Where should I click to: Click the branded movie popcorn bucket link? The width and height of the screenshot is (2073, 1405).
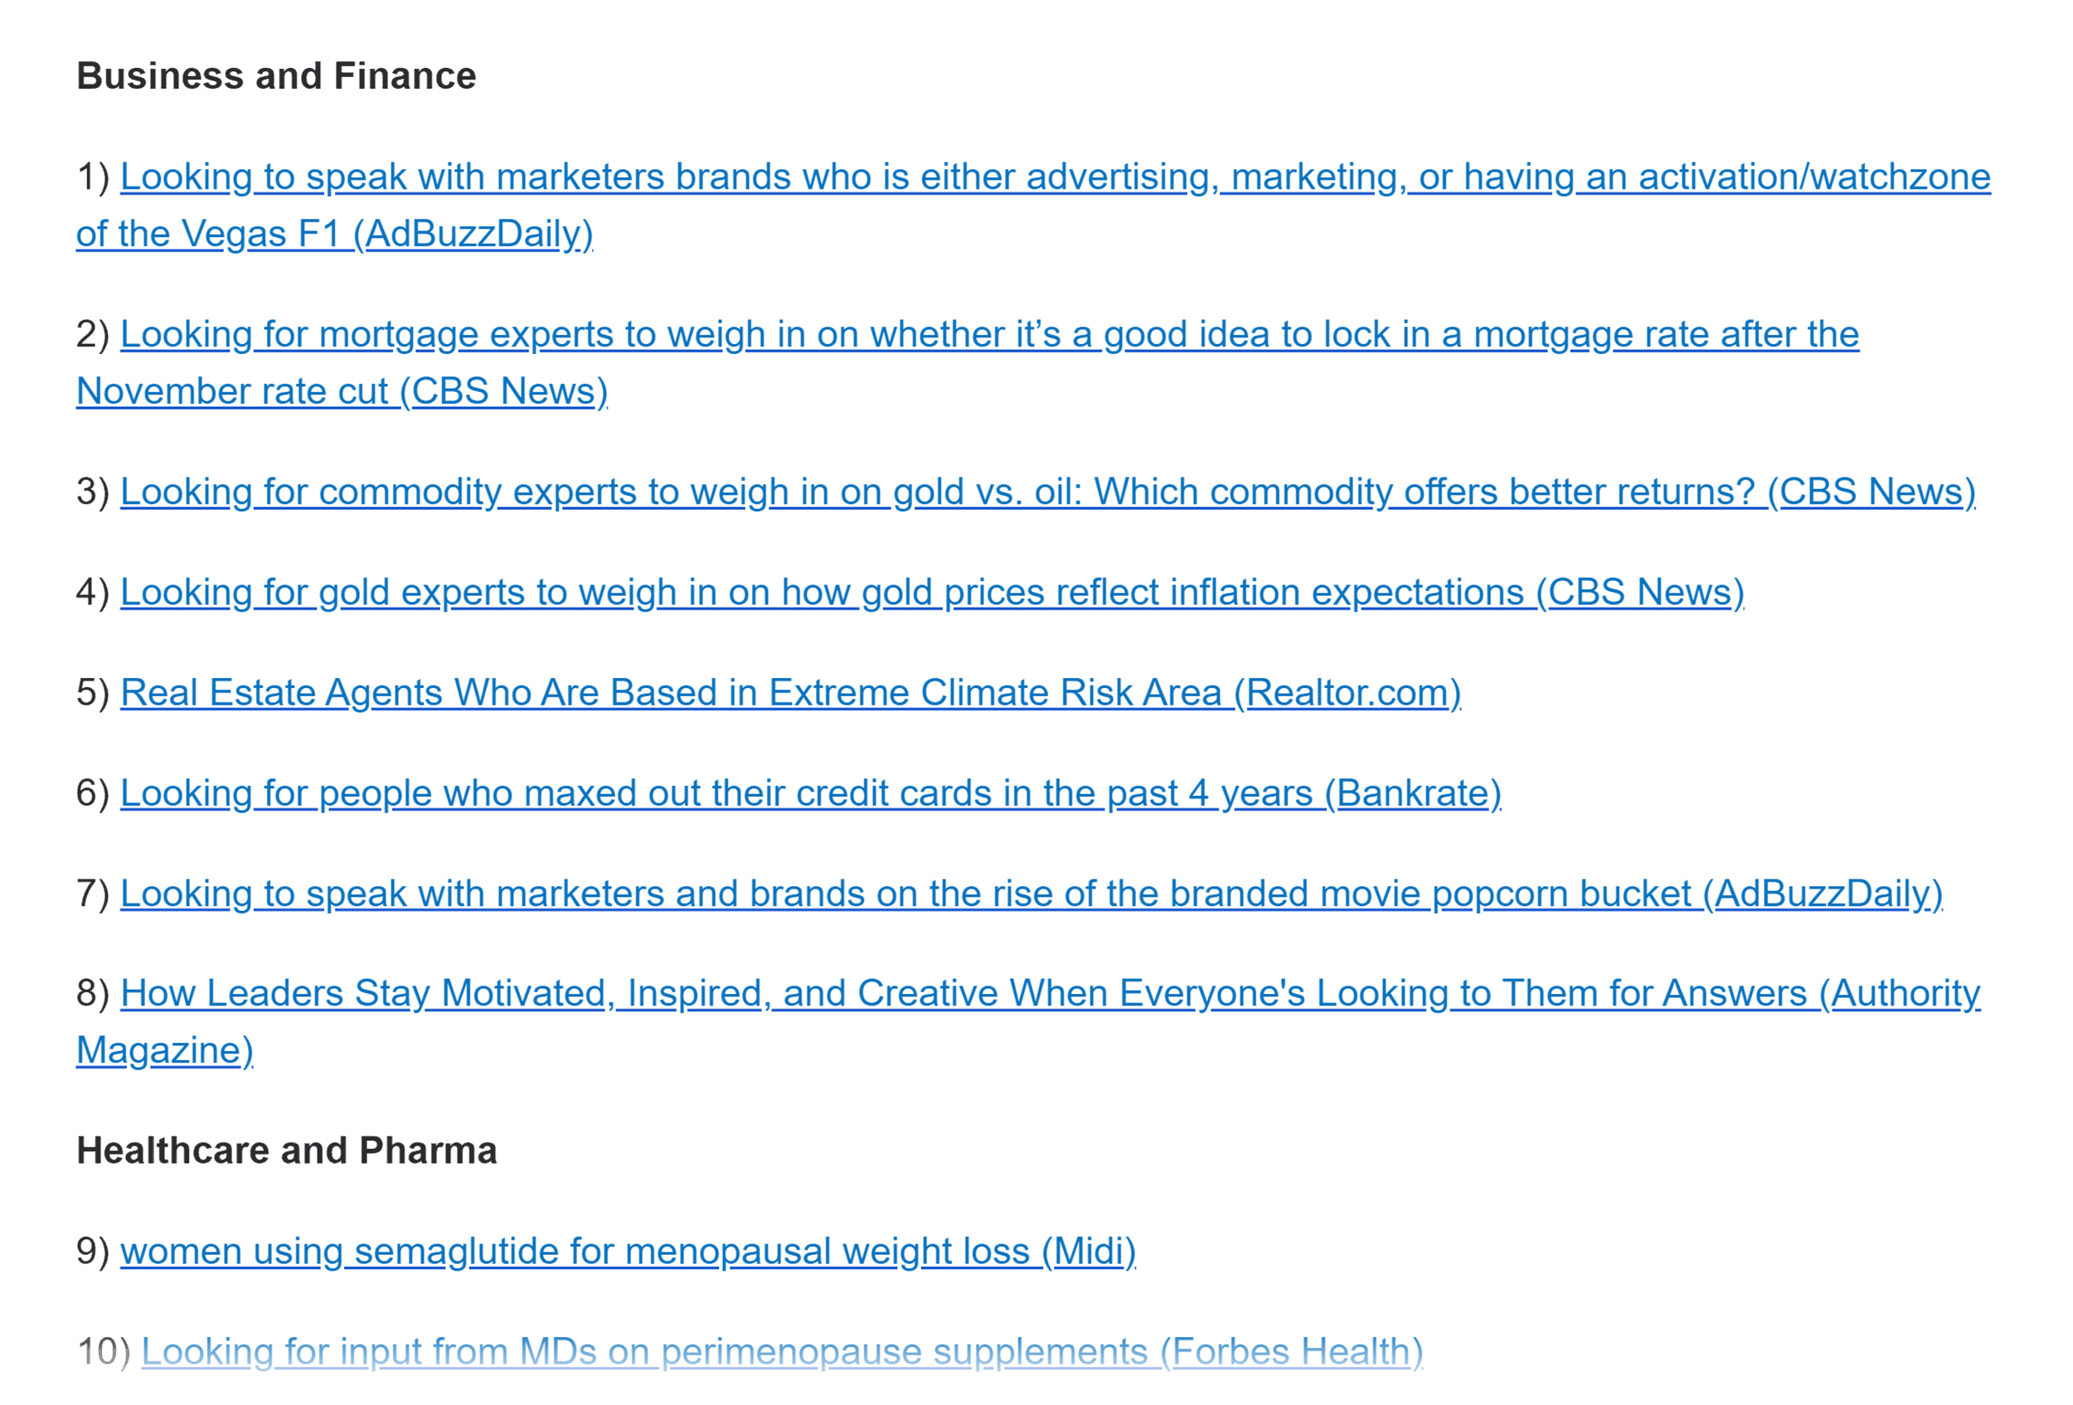pyautogui.click(x=1030, y=894)
